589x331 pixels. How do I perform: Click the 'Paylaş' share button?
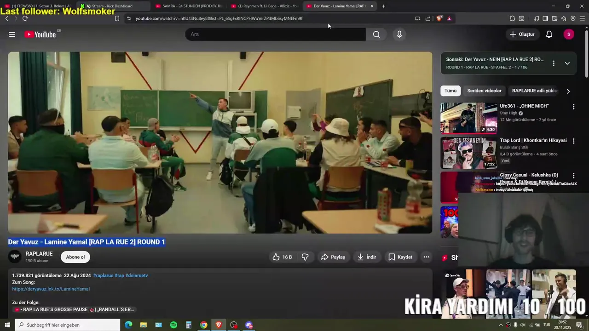click(x=333, y=257)
